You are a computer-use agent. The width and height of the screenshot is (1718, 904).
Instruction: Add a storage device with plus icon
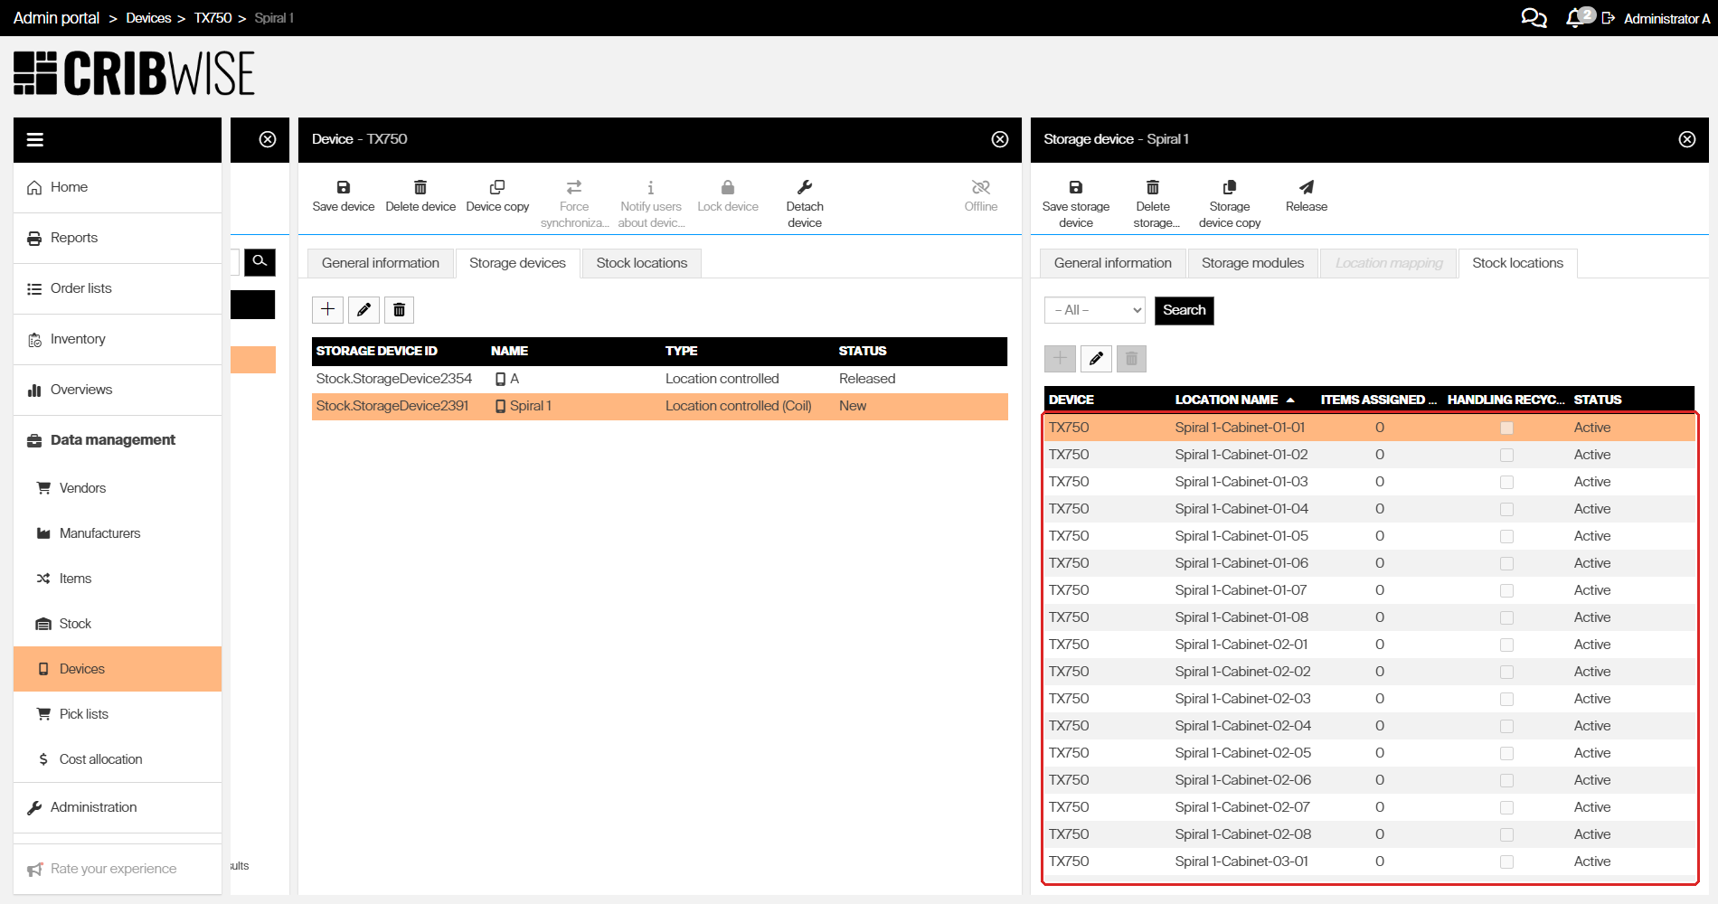coord(327,310)
